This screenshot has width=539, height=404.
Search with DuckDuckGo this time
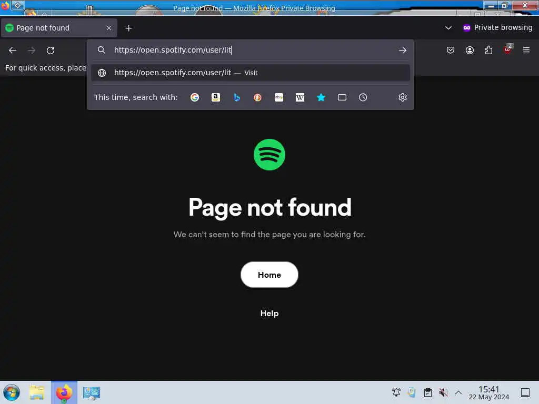257,97
